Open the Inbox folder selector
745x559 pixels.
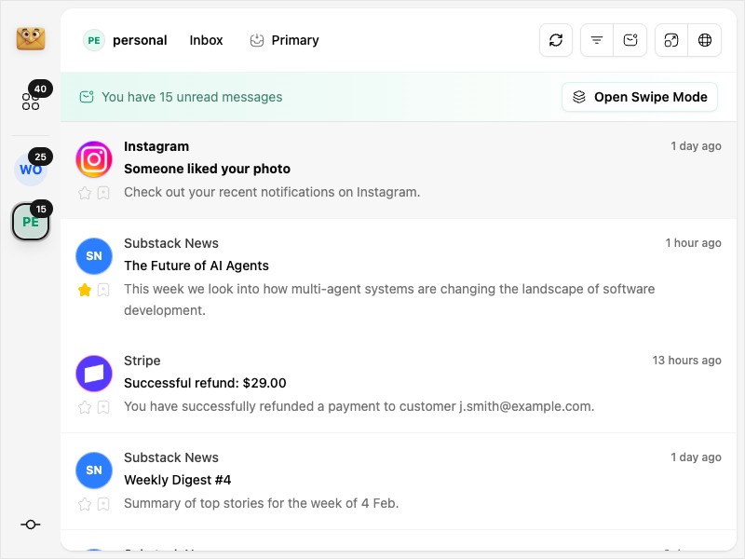pyautogui.click(x=206, y=40)
